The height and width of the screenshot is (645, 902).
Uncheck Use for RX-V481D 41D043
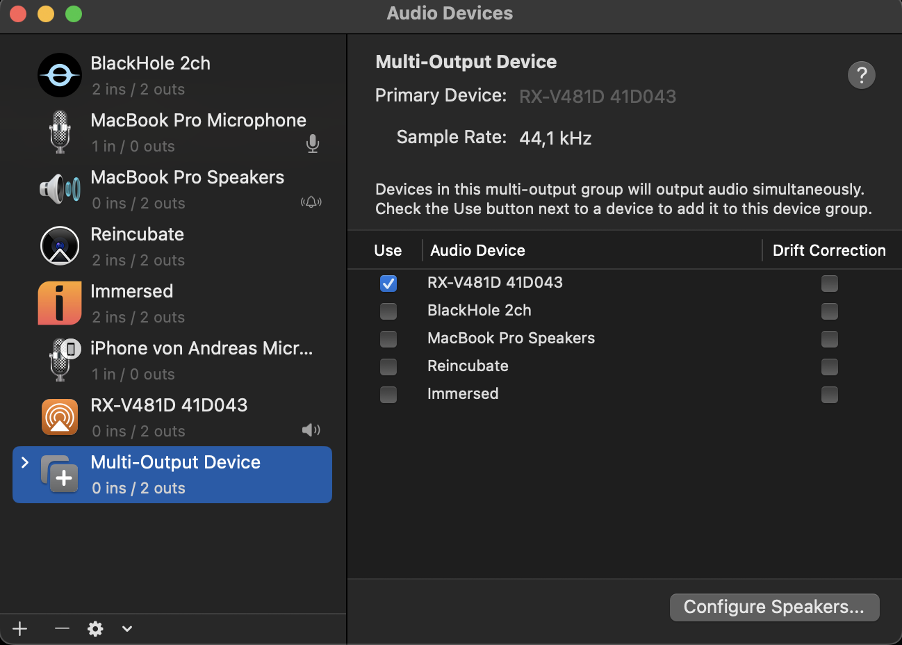[388, 283]
